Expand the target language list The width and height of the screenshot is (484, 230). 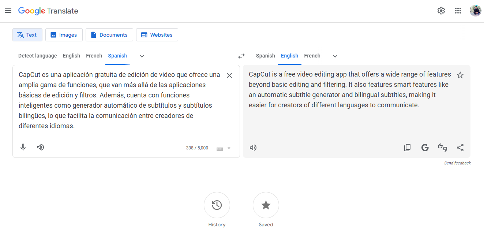335,56
